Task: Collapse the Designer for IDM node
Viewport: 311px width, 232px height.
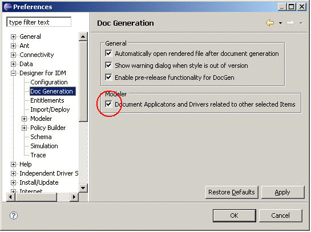Action: click(x=13, y=74)
